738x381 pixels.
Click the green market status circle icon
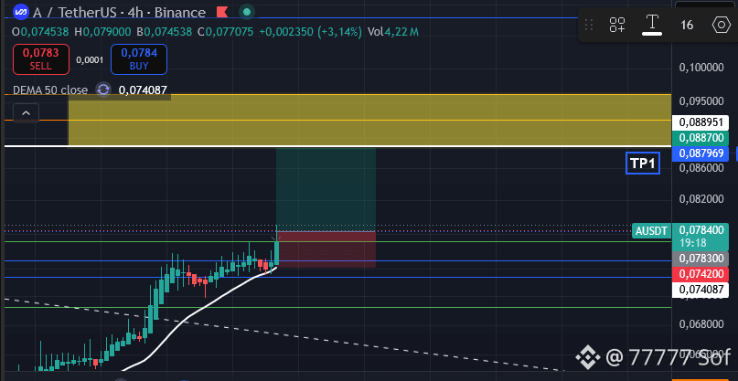(x=245, y=11)
